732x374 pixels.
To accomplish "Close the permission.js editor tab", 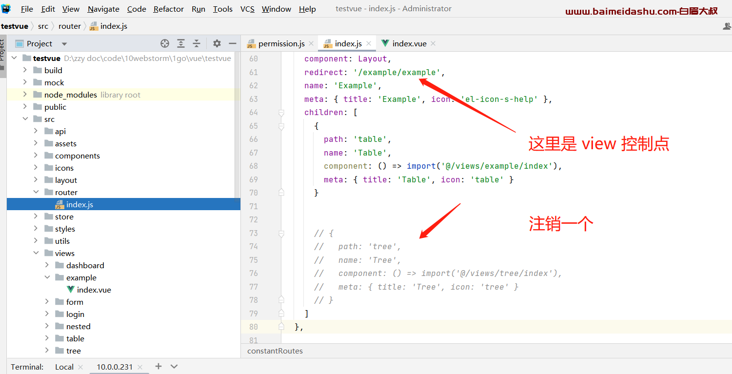I will pyautogui.click(x=311, y=43).
